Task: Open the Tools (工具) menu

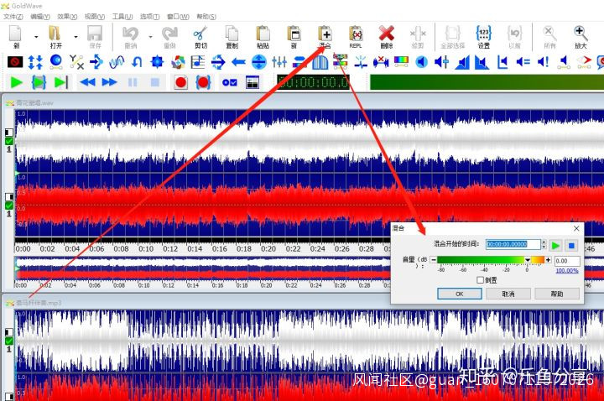Action: coord(122,16)
